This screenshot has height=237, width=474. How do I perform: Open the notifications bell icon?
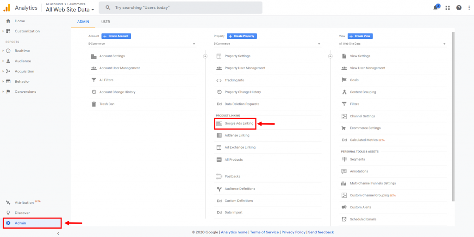(436, 7)
